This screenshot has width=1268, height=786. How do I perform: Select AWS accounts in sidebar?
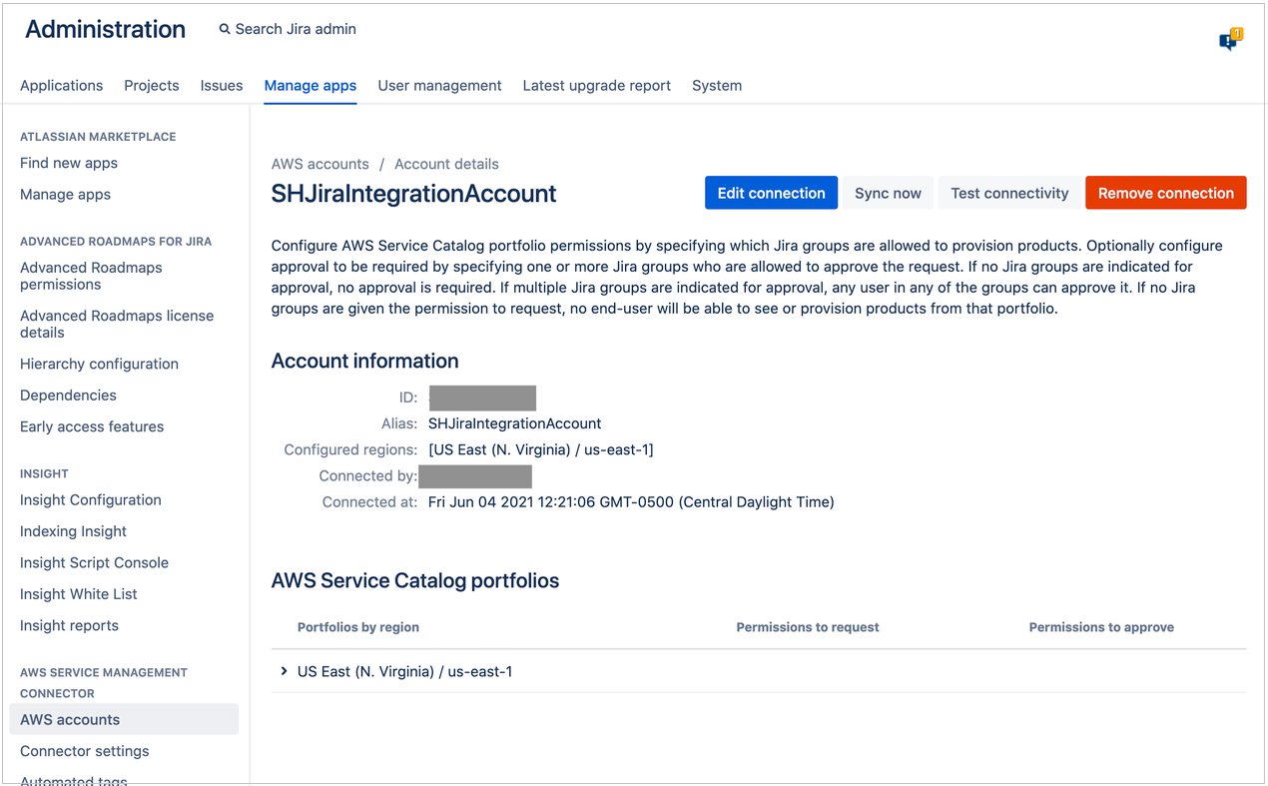[x=124, y=719]
